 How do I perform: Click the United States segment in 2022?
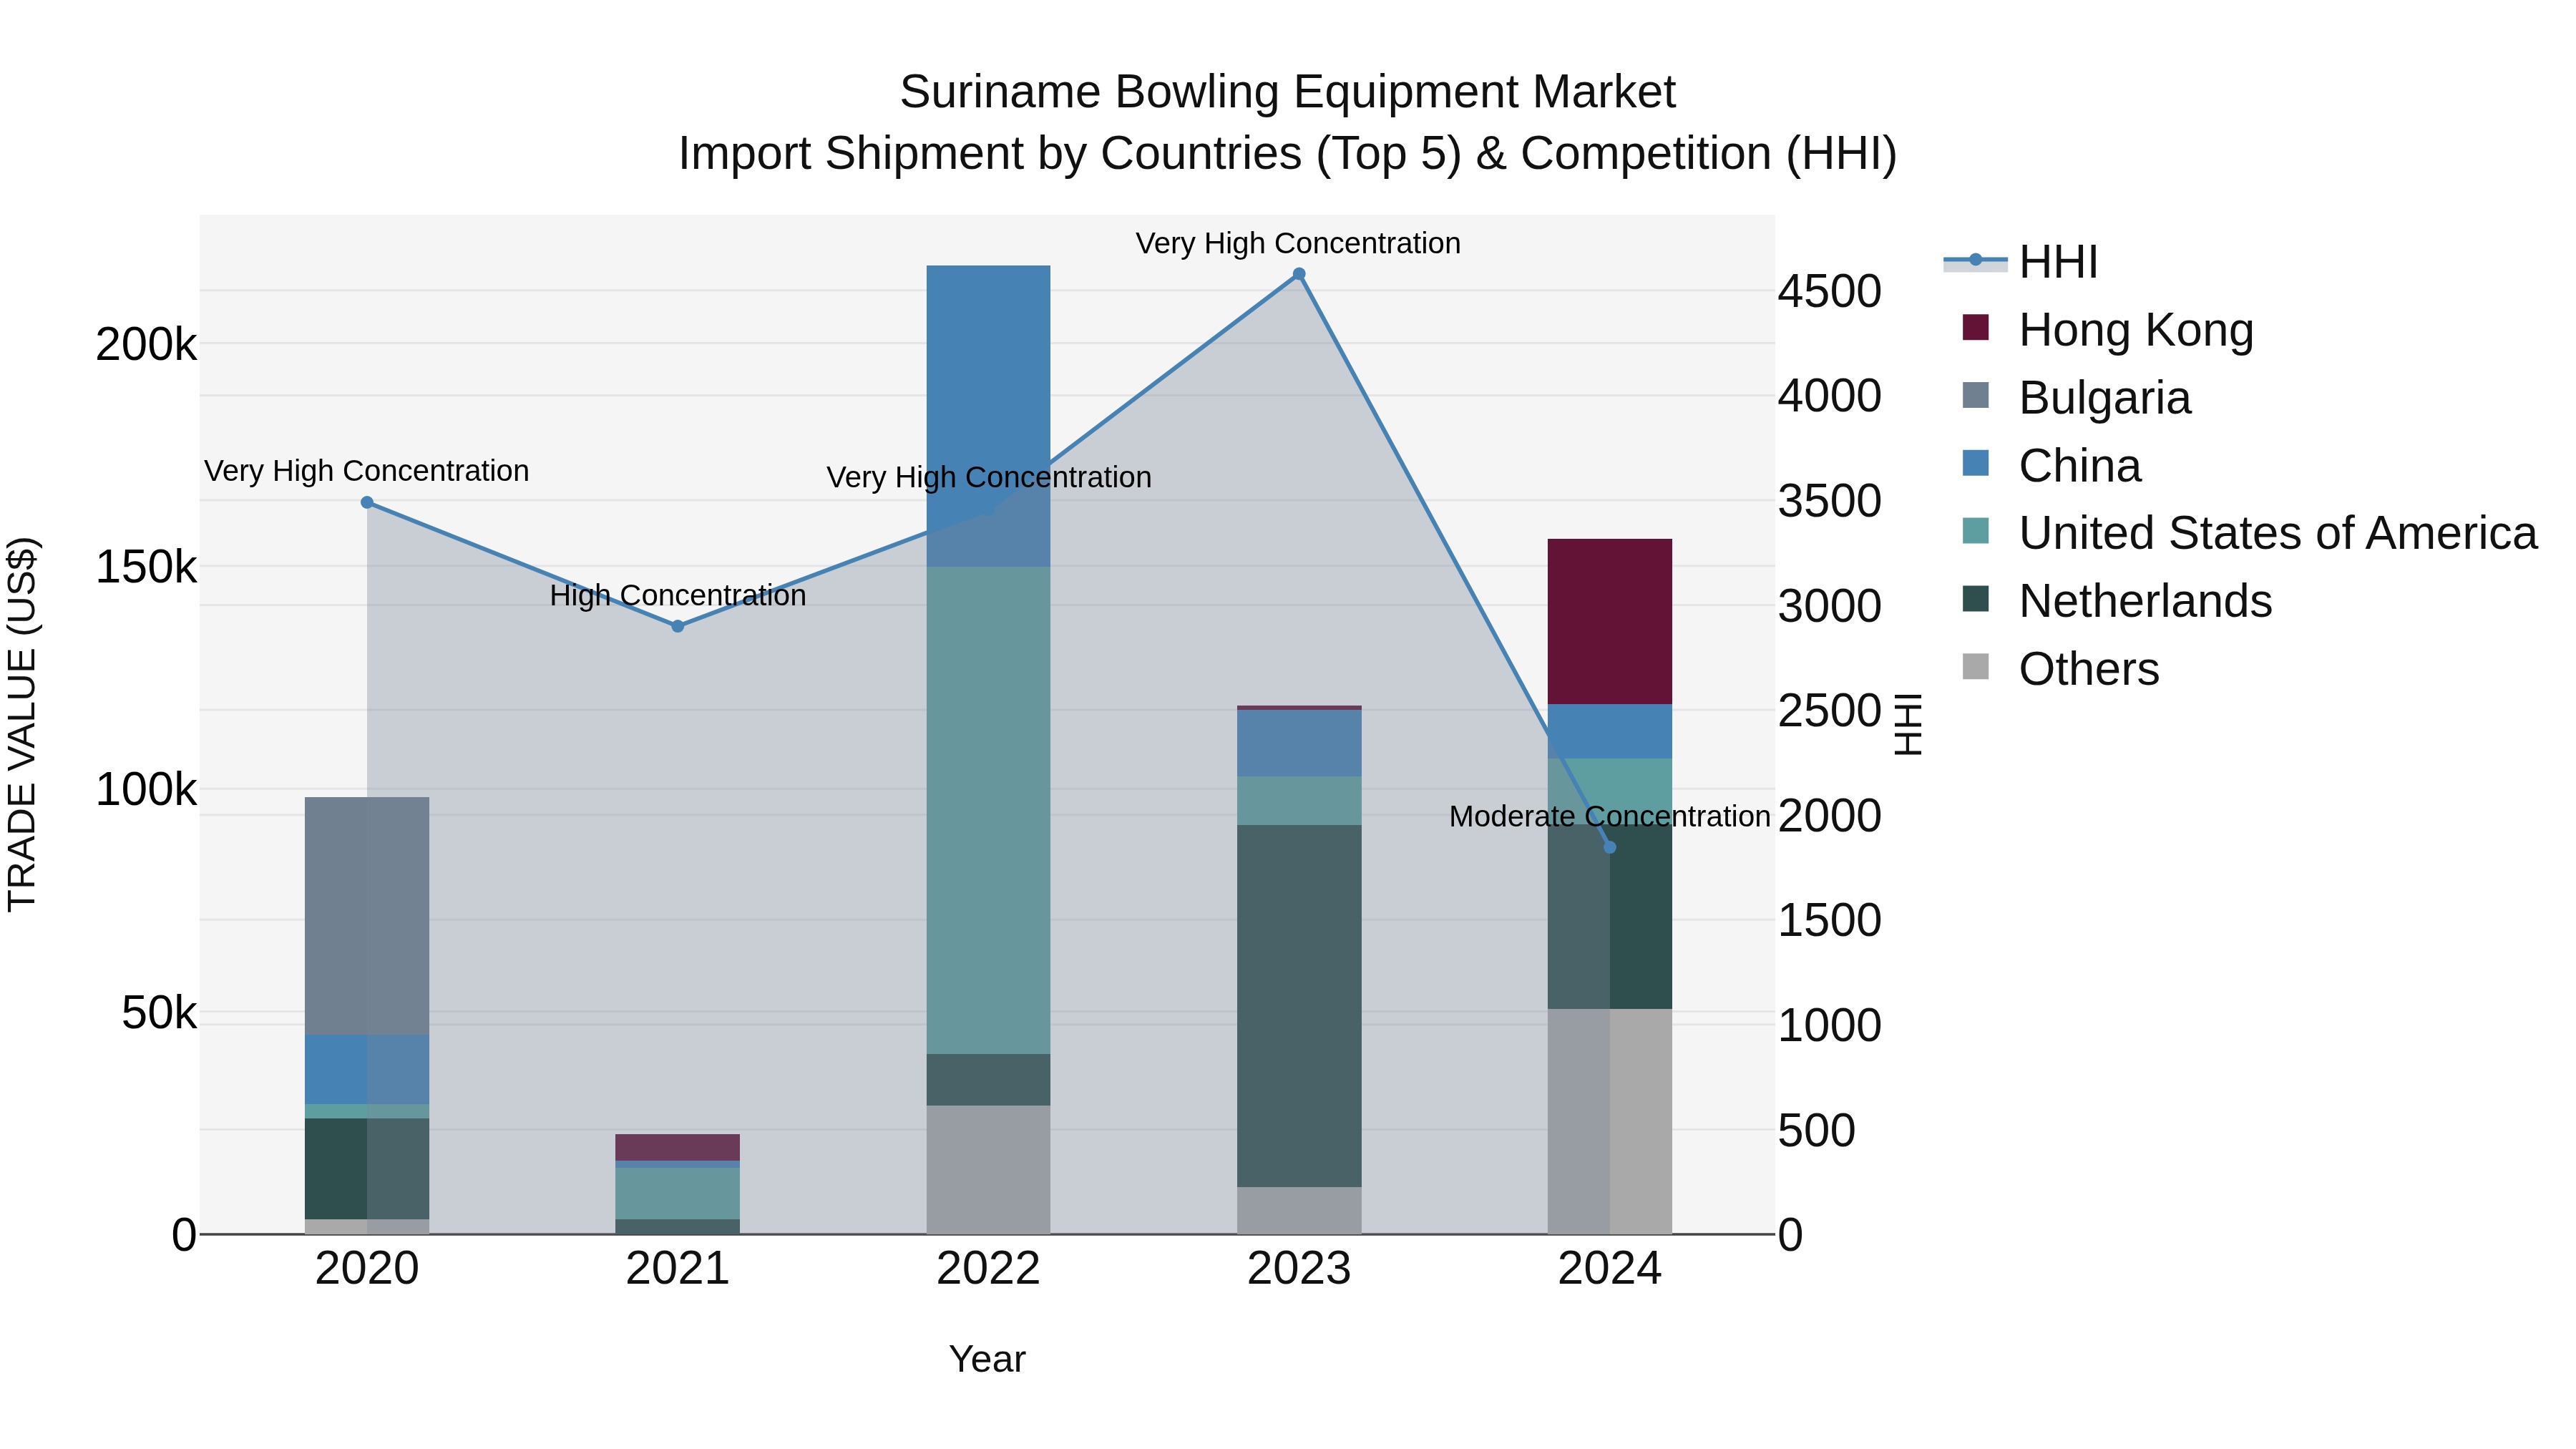(988, 810)
